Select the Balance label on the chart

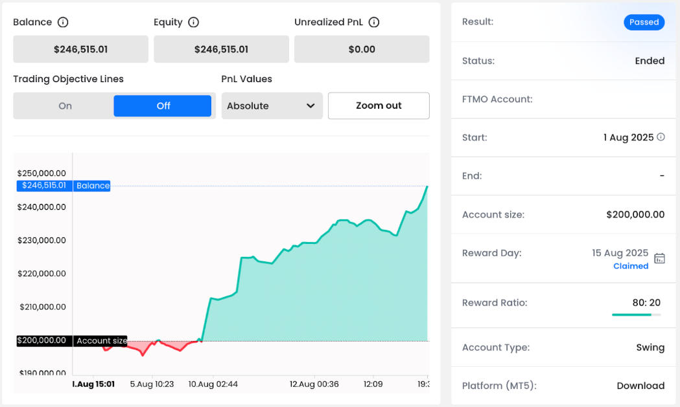[x=91, y=186]
